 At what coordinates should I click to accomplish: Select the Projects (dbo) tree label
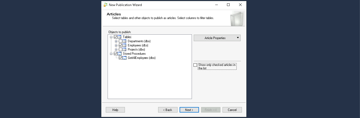[x=136, y=49]
